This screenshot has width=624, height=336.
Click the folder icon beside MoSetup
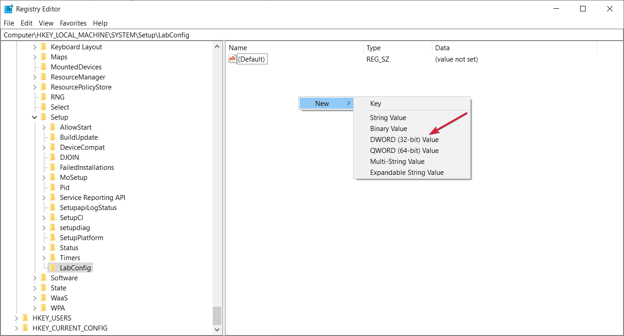[x=53, y=177]
